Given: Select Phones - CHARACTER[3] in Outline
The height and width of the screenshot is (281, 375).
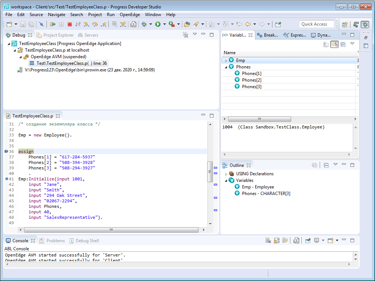Looking at the screenshot, I should [266, 193].
